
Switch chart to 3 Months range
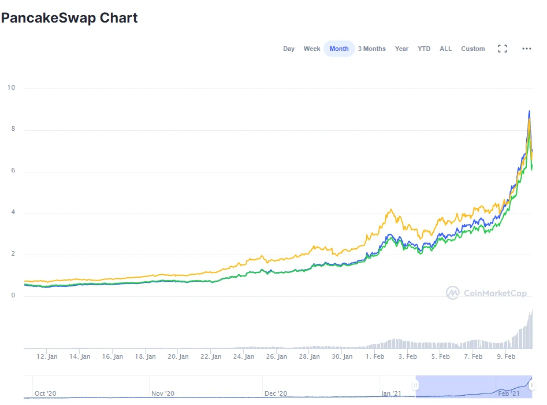coord(371,49)
